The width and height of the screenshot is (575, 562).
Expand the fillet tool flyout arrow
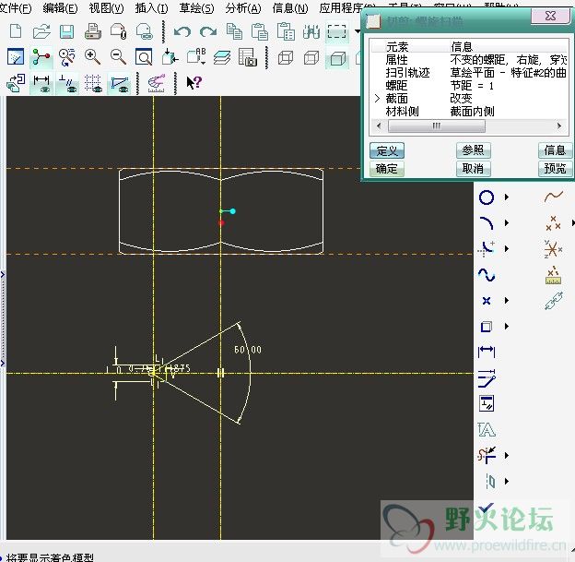pos(507,248)
